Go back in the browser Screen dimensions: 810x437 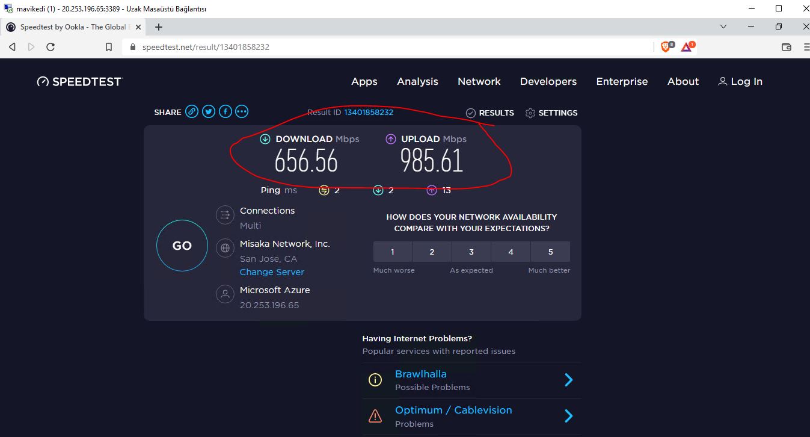tap(12, 47)
